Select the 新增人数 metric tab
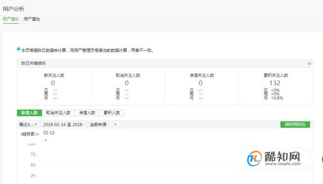 [x=29, y=113]
